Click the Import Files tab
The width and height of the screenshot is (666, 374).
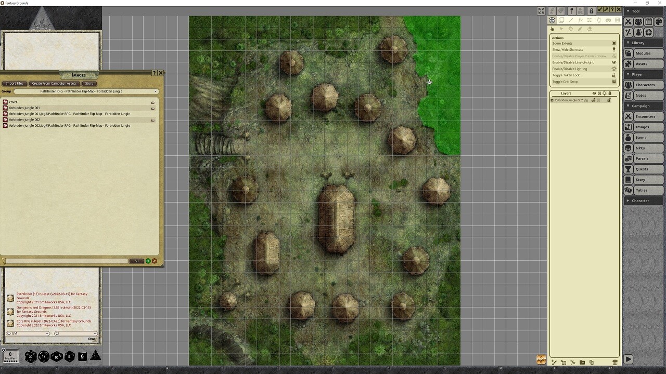(x=14, y=83)
